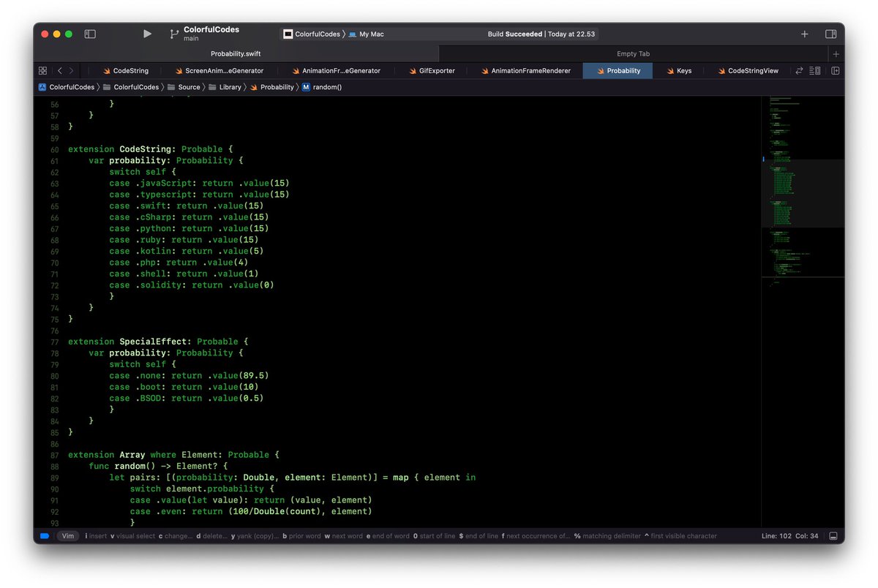Adjust editor options icon
Image resolution: width=878 pixels, height=588 pixels.
tap(815, 71)
